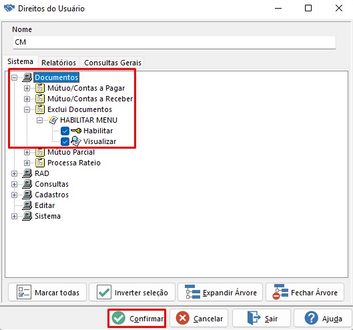Minimize the Direitos do Usuário window
This screenshot has height=330, width=353.
click(x=278, y=8)
